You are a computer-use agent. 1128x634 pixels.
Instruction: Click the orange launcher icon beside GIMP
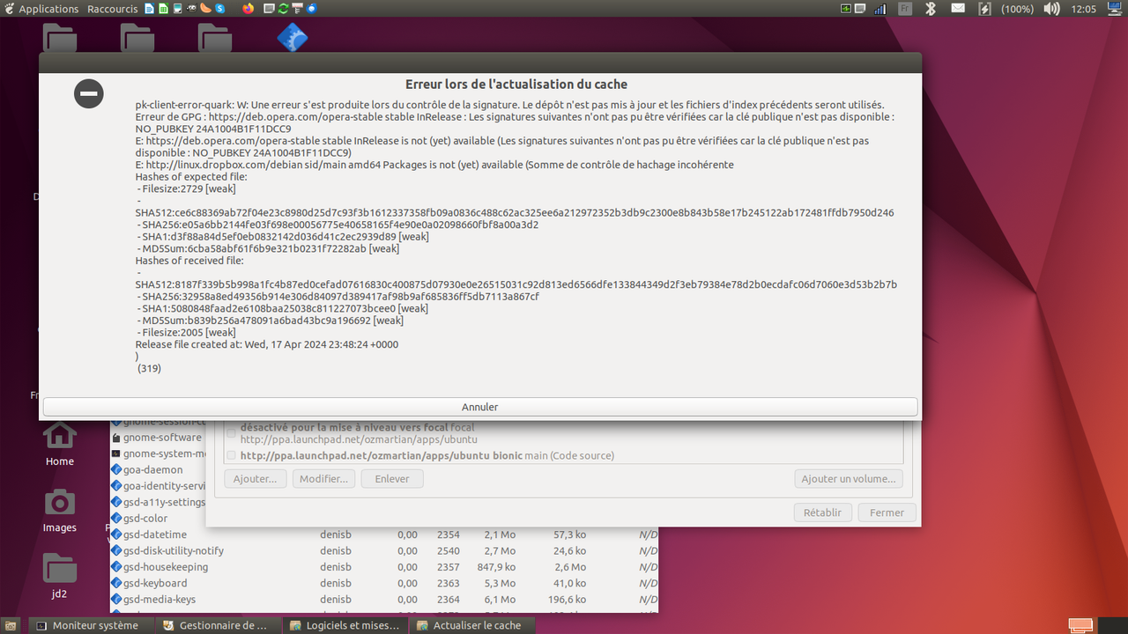tap(205, 9)
